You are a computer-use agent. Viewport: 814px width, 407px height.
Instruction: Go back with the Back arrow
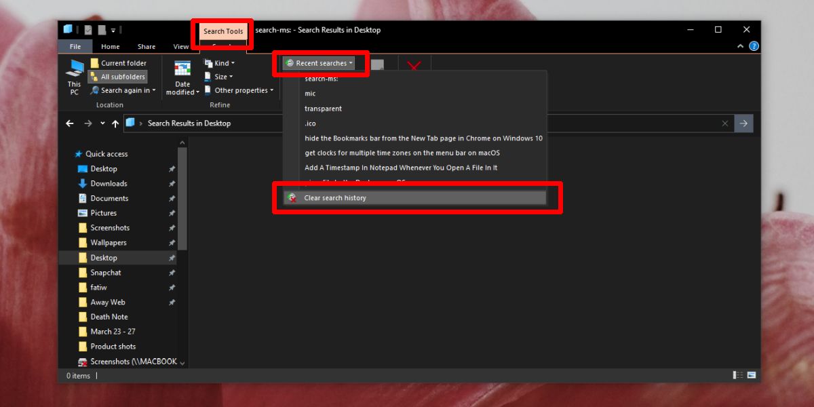click(69, 123)
